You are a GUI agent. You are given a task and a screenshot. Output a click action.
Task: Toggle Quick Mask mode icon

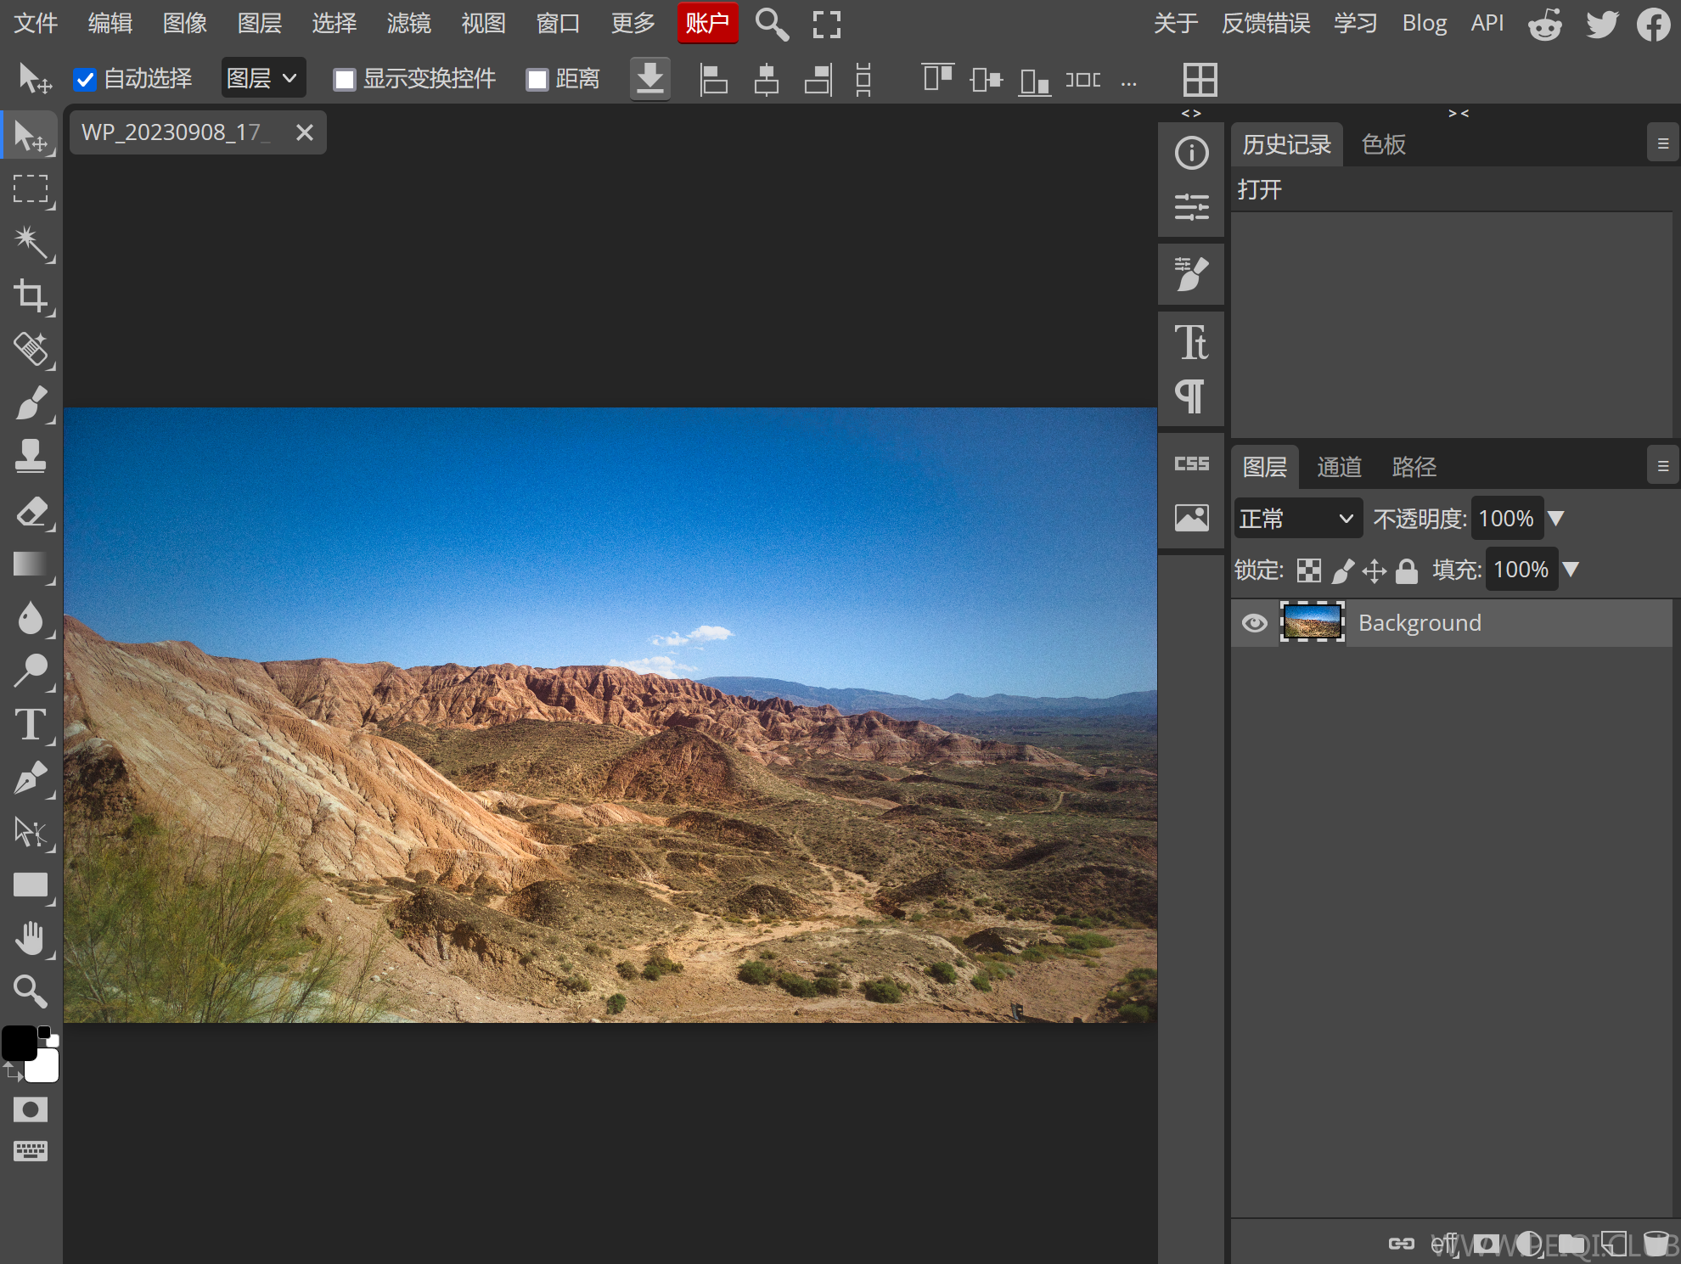click(31, 1110)
